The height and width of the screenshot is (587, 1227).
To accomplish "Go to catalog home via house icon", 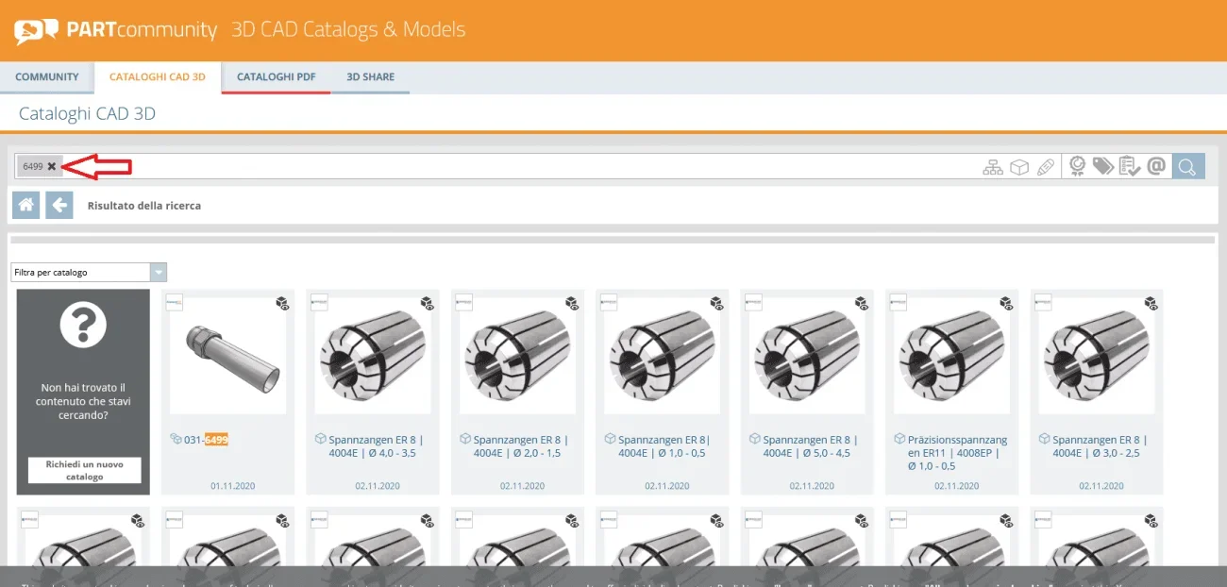I will click(x=26, y=205).
